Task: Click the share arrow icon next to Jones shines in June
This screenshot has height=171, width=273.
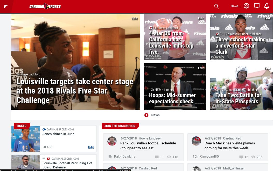Action: (44, 129)
